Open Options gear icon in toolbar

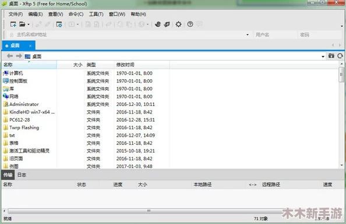[178, 24]
